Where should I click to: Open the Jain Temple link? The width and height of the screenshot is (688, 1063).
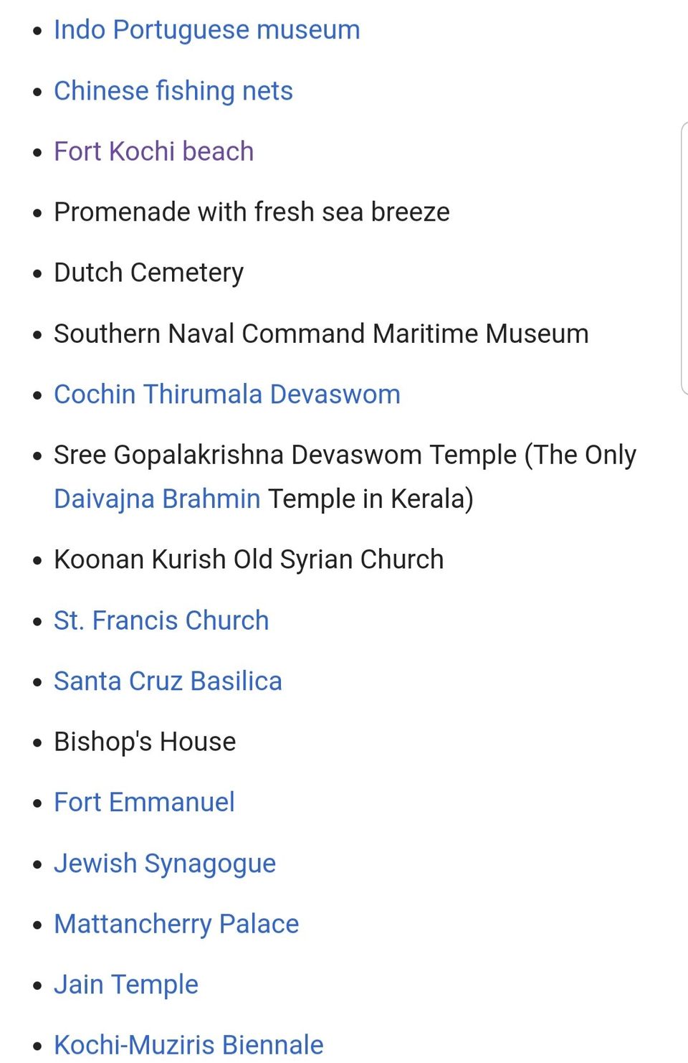pyautogui.click(x=126, y=985)
